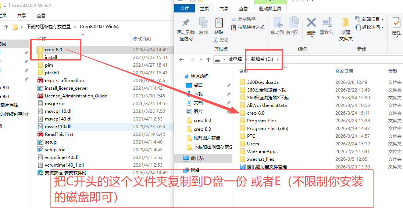
Task: Expand the Network (网络) tree node
Action: (x=178, y=170)
